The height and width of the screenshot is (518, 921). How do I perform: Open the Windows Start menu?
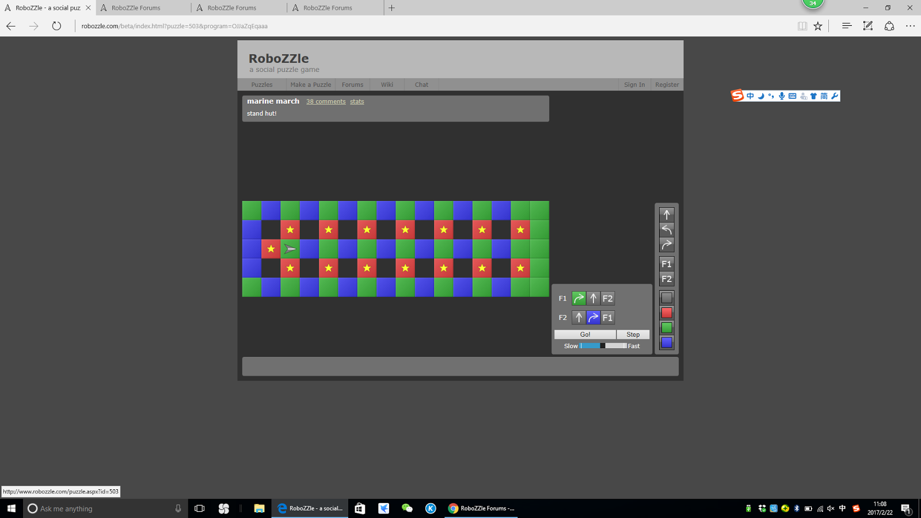click(12, 508)
